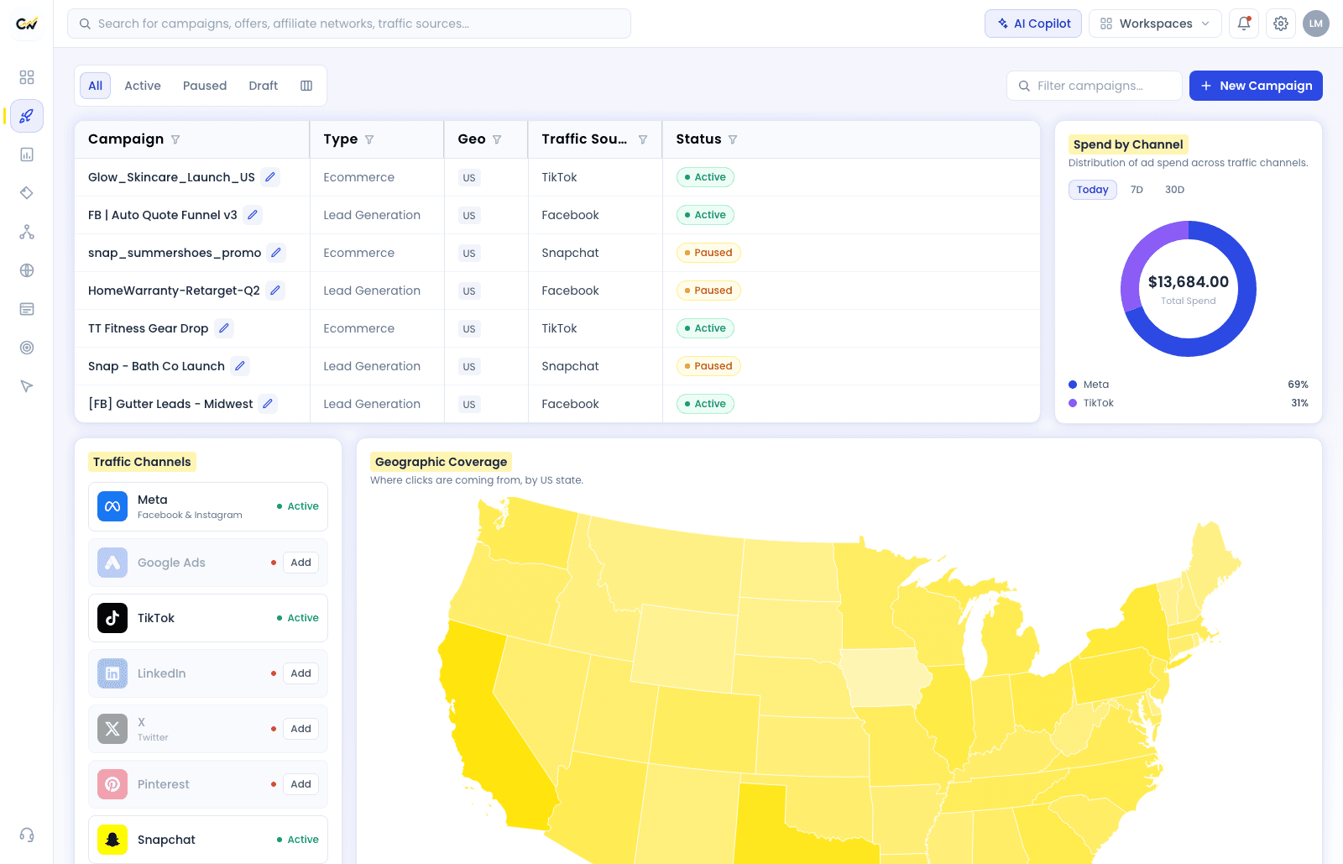The image size is (1343, 864).
Task: Expand the Workspaces dropdown
Action: click(1155, 24)
